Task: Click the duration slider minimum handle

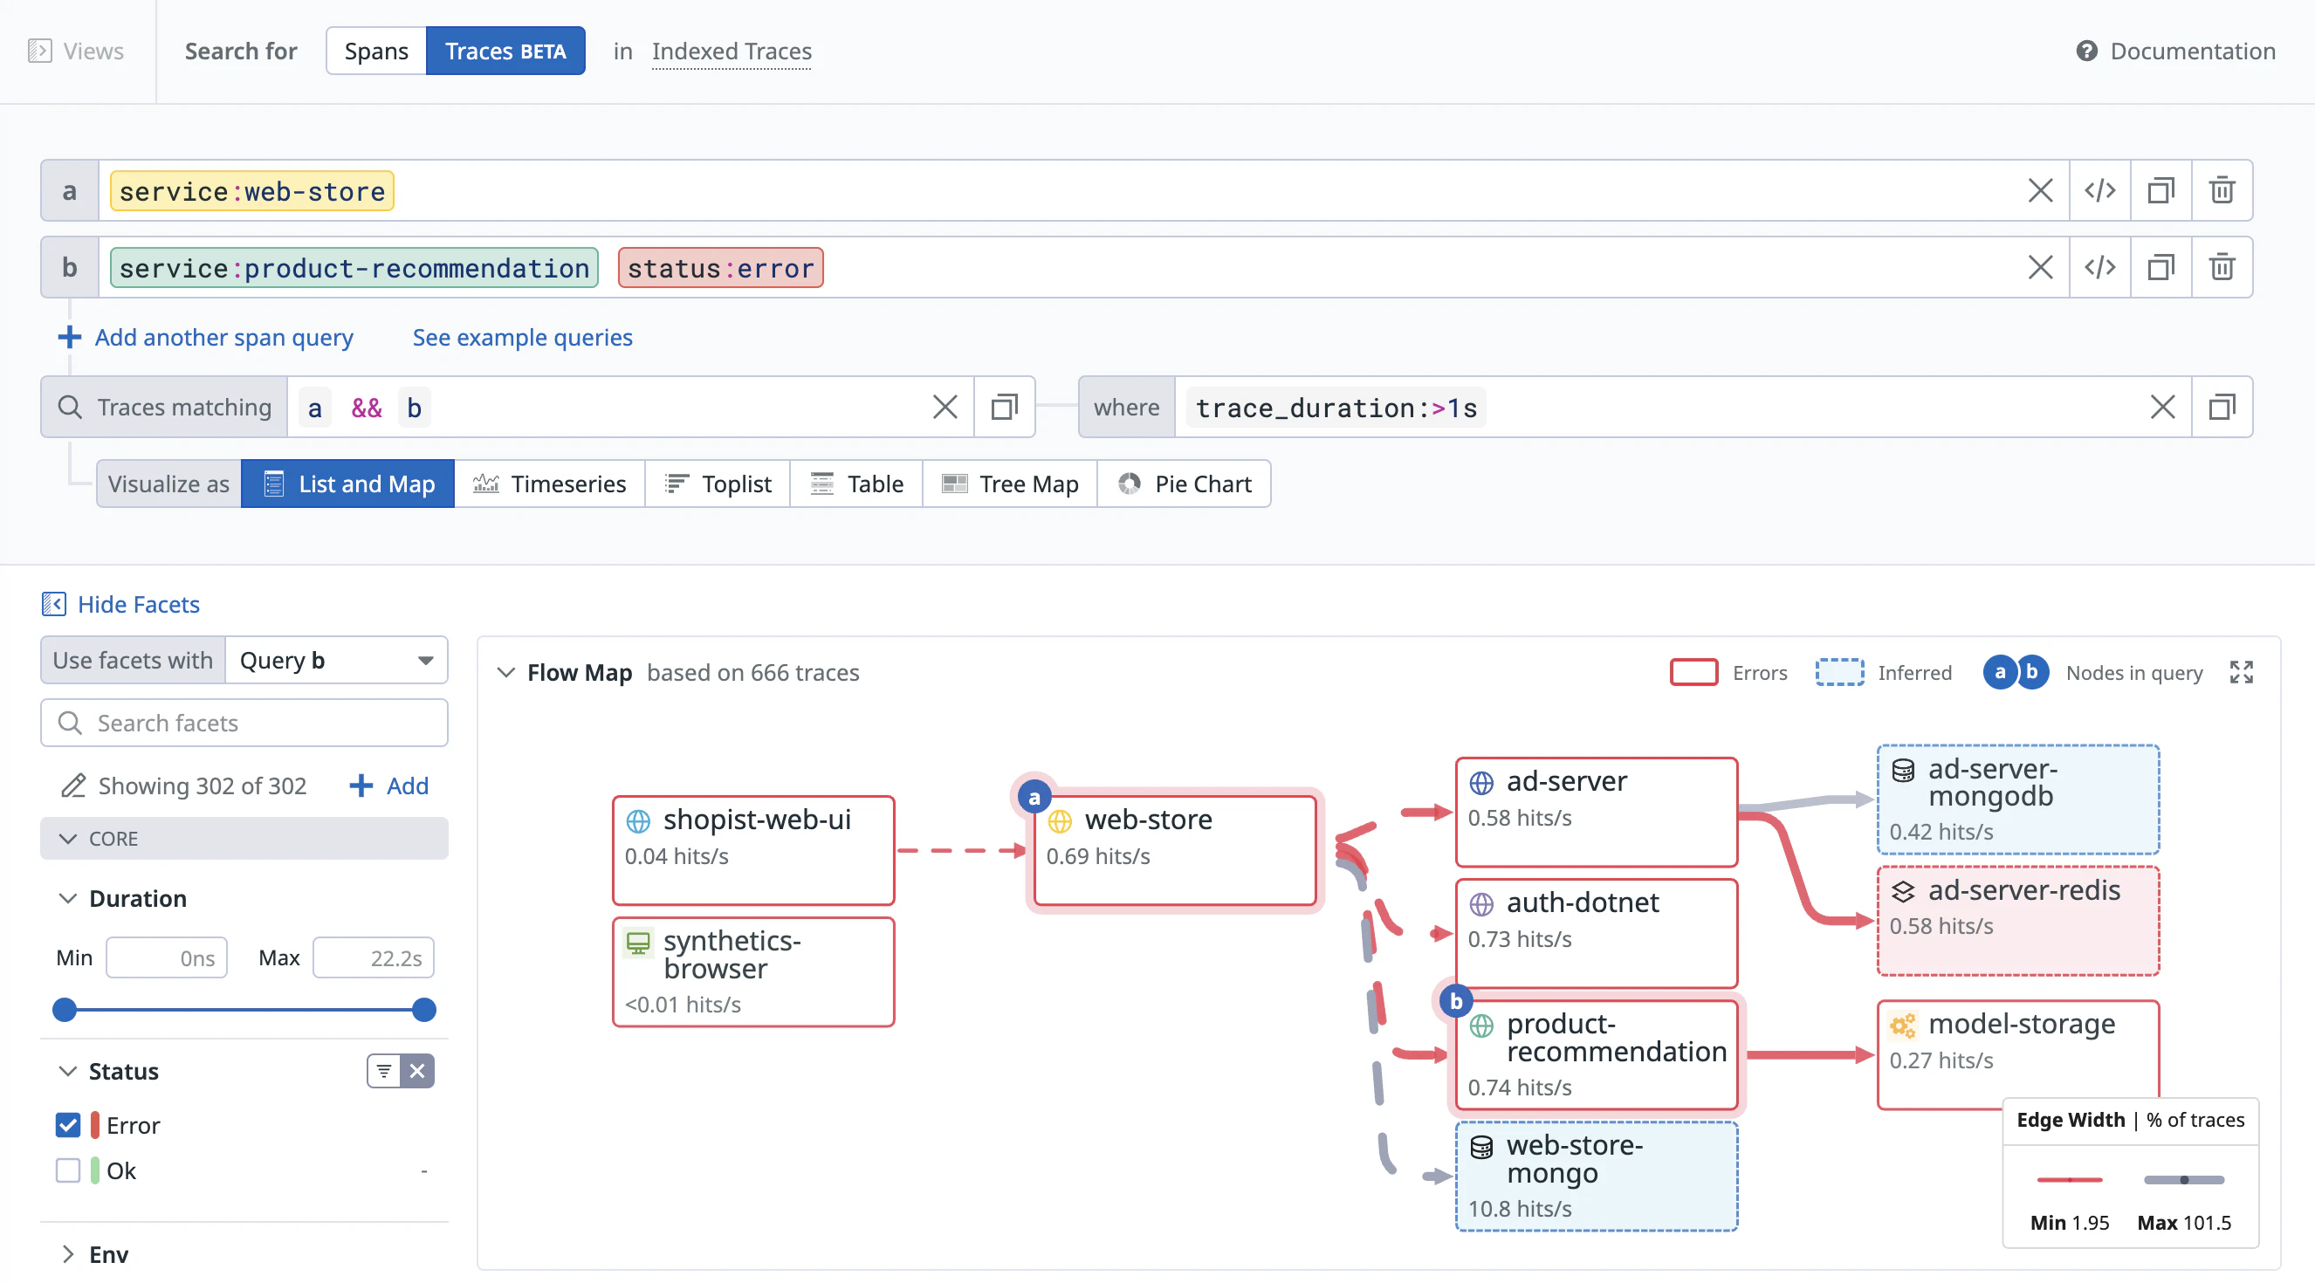Action: [64, 1009]
